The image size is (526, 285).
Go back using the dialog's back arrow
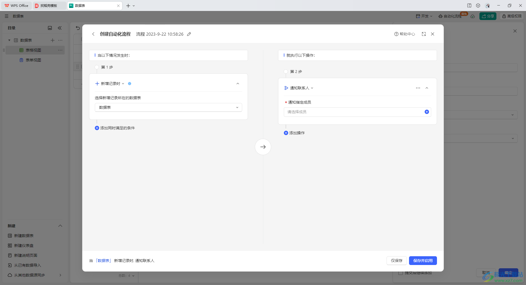93,34
